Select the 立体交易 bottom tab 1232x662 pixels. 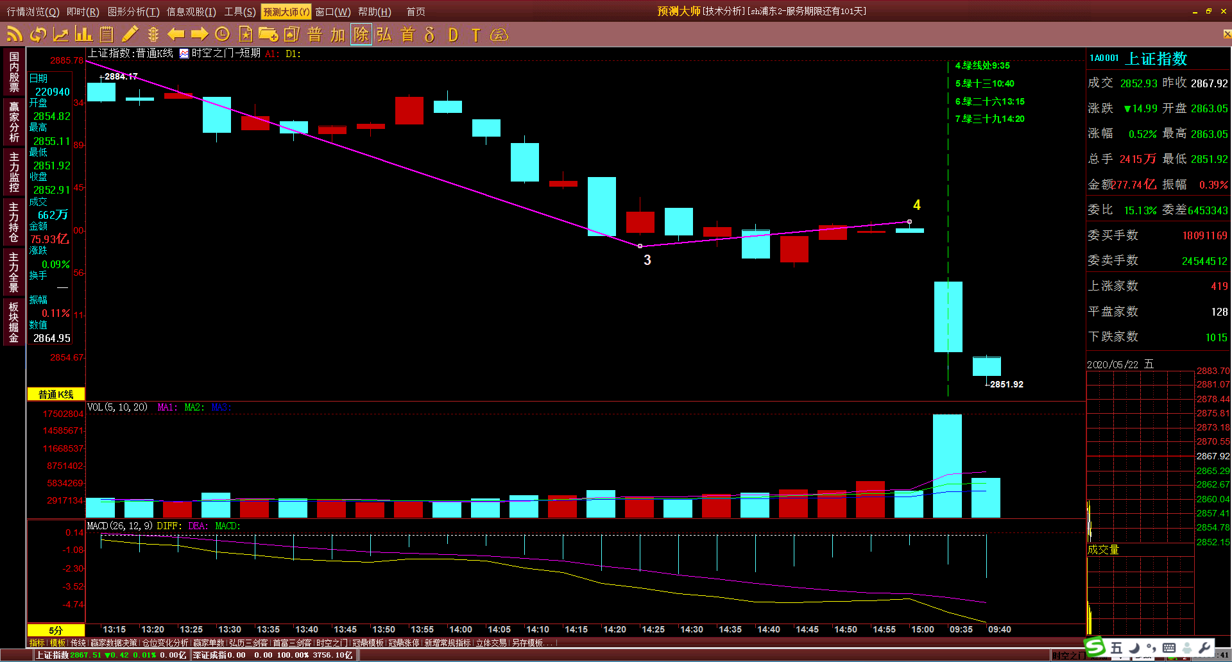click(x=491, y=643)
